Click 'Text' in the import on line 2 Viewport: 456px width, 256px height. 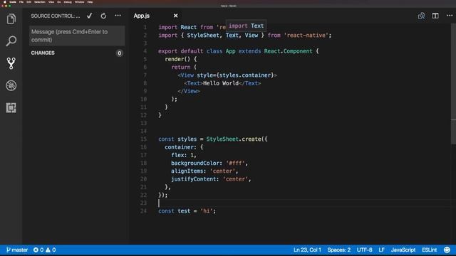pos(232,36)
